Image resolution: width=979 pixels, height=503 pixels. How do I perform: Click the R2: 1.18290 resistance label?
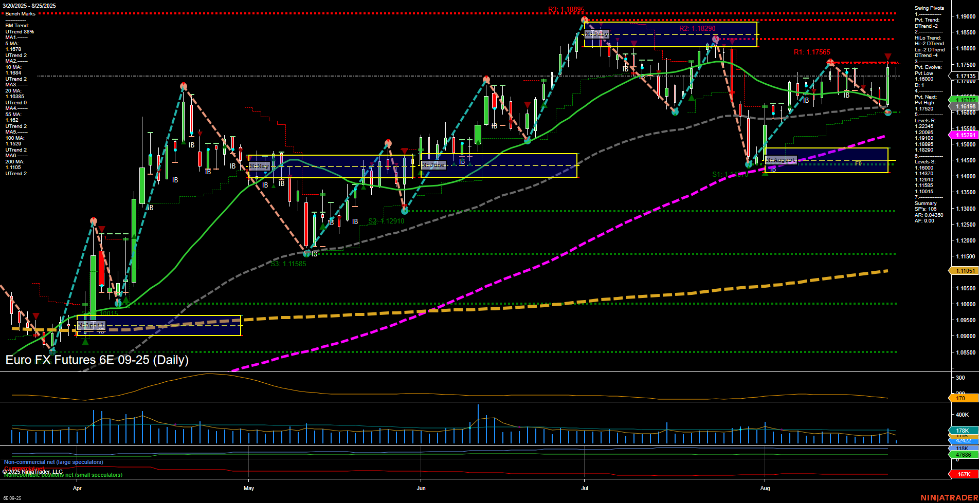click(697, 29)
